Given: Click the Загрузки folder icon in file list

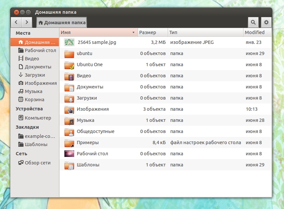Looking at the screenshot, I should pos(69,98).
